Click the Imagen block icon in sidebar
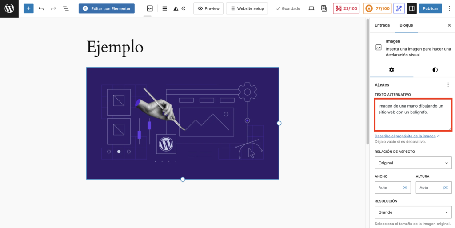 379,48
